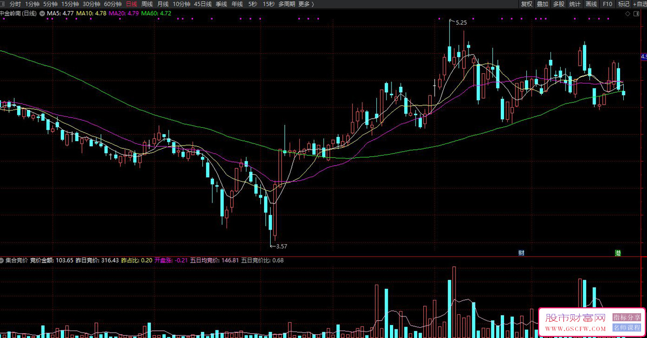Click the 昨日竞价: 316.43 value
Viewport: 647px width, 338px height.
(x=97, y=260)
